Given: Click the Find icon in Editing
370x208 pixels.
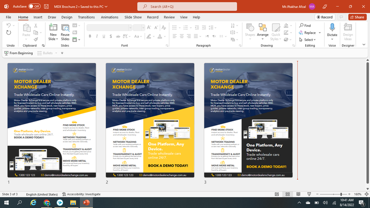Looking at the screenshot, I should (x=305, y=25).
